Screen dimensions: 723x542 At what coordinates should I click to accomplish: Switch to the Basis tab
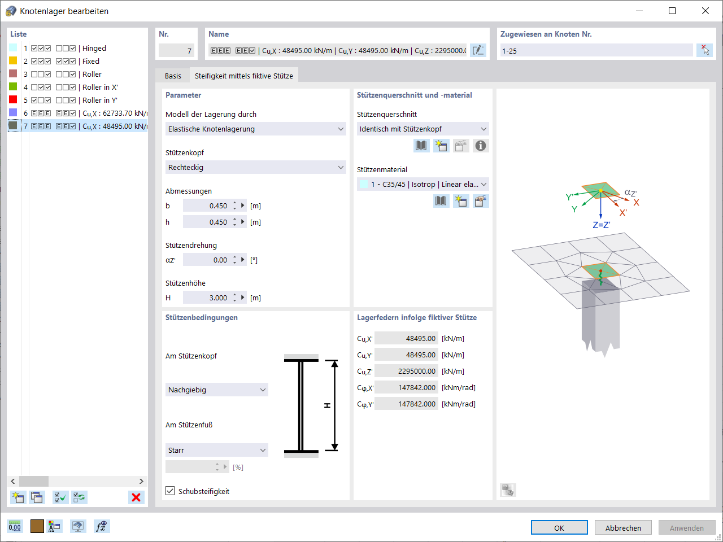tap(173, 76)
